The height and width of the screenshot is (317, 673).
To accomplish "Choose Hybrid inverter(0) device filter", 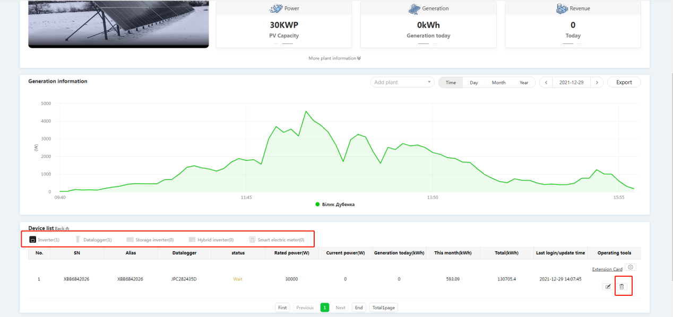I will pyautogui.click(x=211, y=240).
